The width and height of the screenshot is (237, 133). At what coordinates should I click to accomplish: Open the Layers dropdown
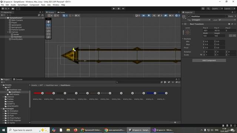point(217,8)
